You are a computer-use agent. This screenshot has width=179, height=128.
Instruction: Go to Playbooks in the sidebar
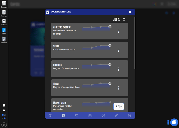[4, 22]
